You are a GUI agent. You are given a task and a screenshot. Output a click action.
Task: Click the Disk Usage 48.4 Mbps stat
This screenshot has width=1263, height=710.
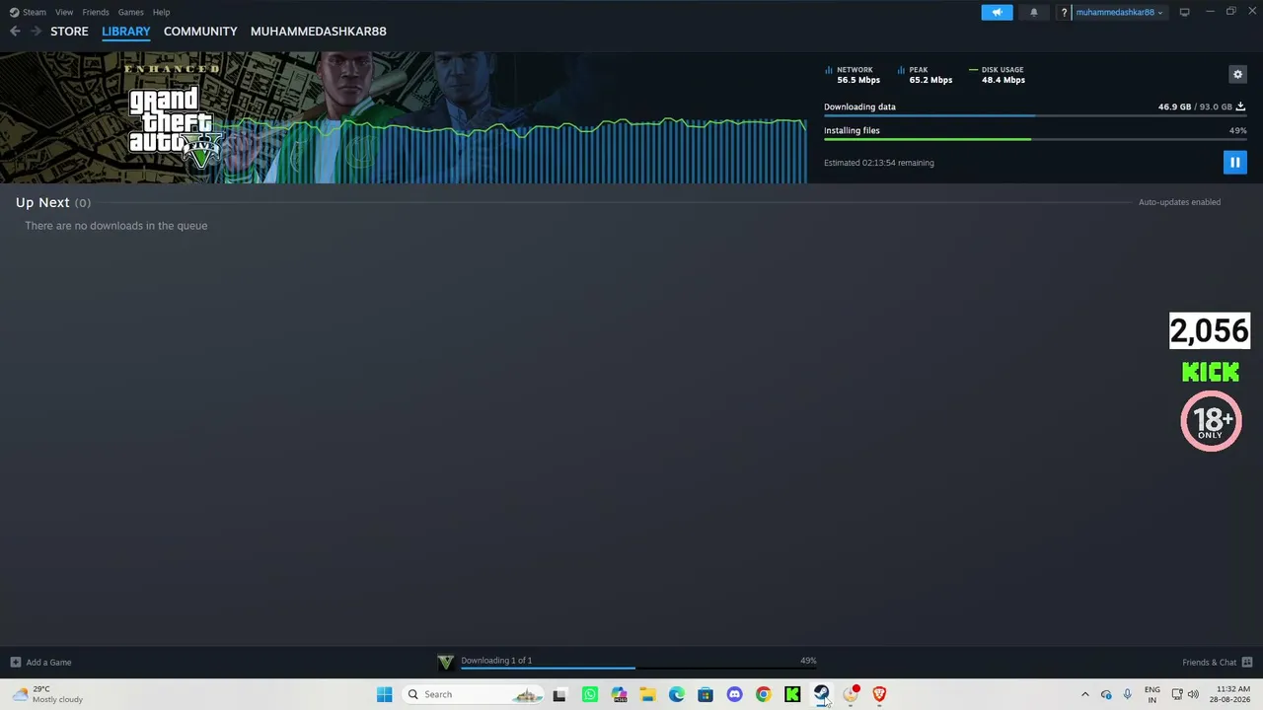coord(998,75)
